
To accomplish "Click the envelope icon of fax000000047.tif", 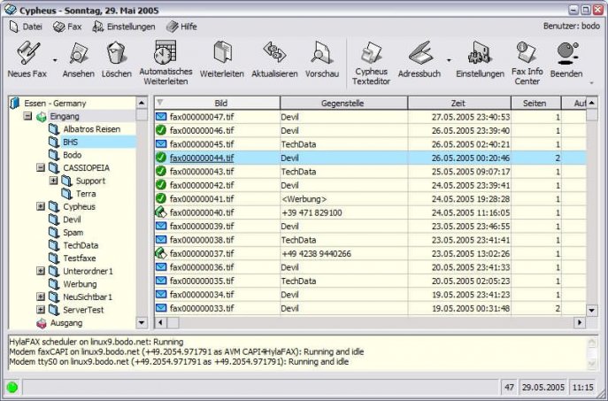I will 161,116.
